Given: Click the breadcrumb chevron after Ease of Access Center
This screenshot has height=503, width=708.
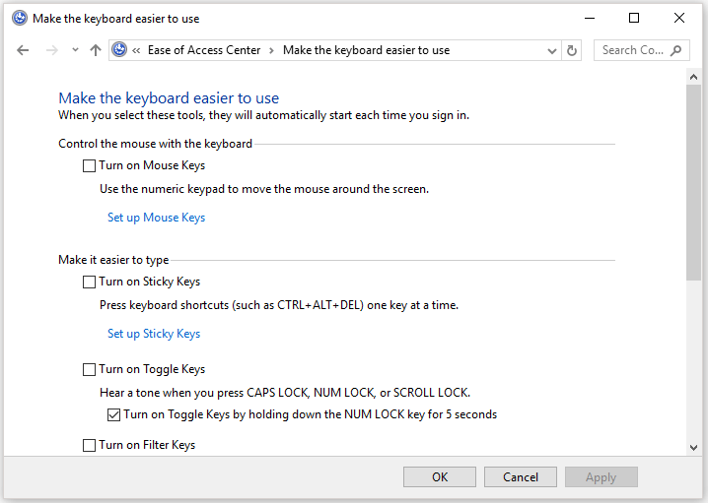Looking at the screenshot, I should point(271,50).
